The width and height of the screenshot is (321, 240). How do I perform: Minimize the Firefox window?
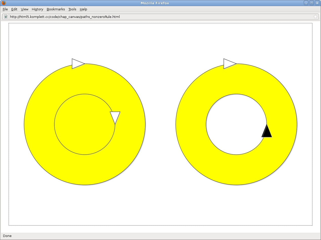[x=306, y=3]
